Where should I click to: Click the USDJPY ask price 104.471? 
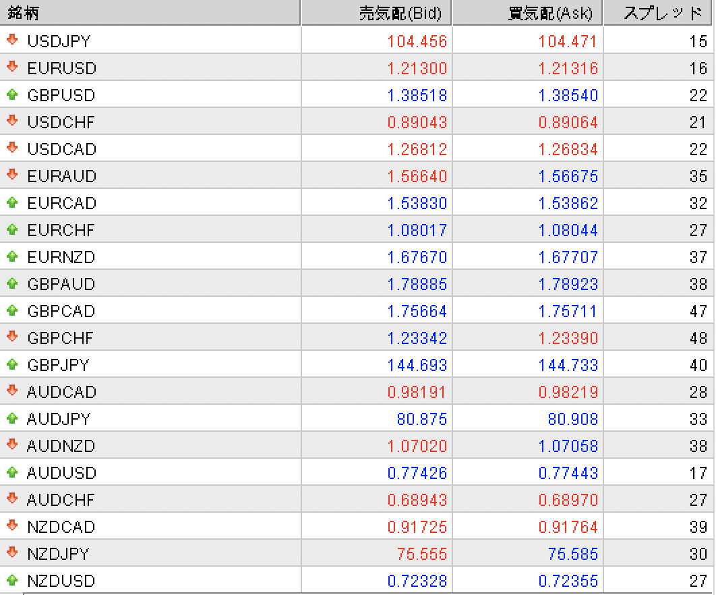click(568, 41)
